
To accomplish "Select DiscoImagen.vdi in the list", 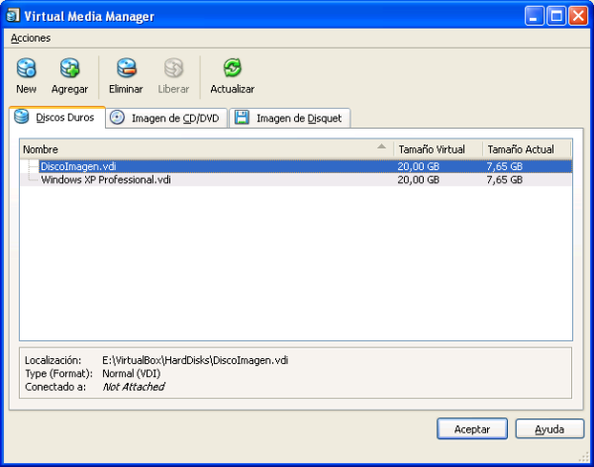I will pyautogui.click(x=78, y=166).
